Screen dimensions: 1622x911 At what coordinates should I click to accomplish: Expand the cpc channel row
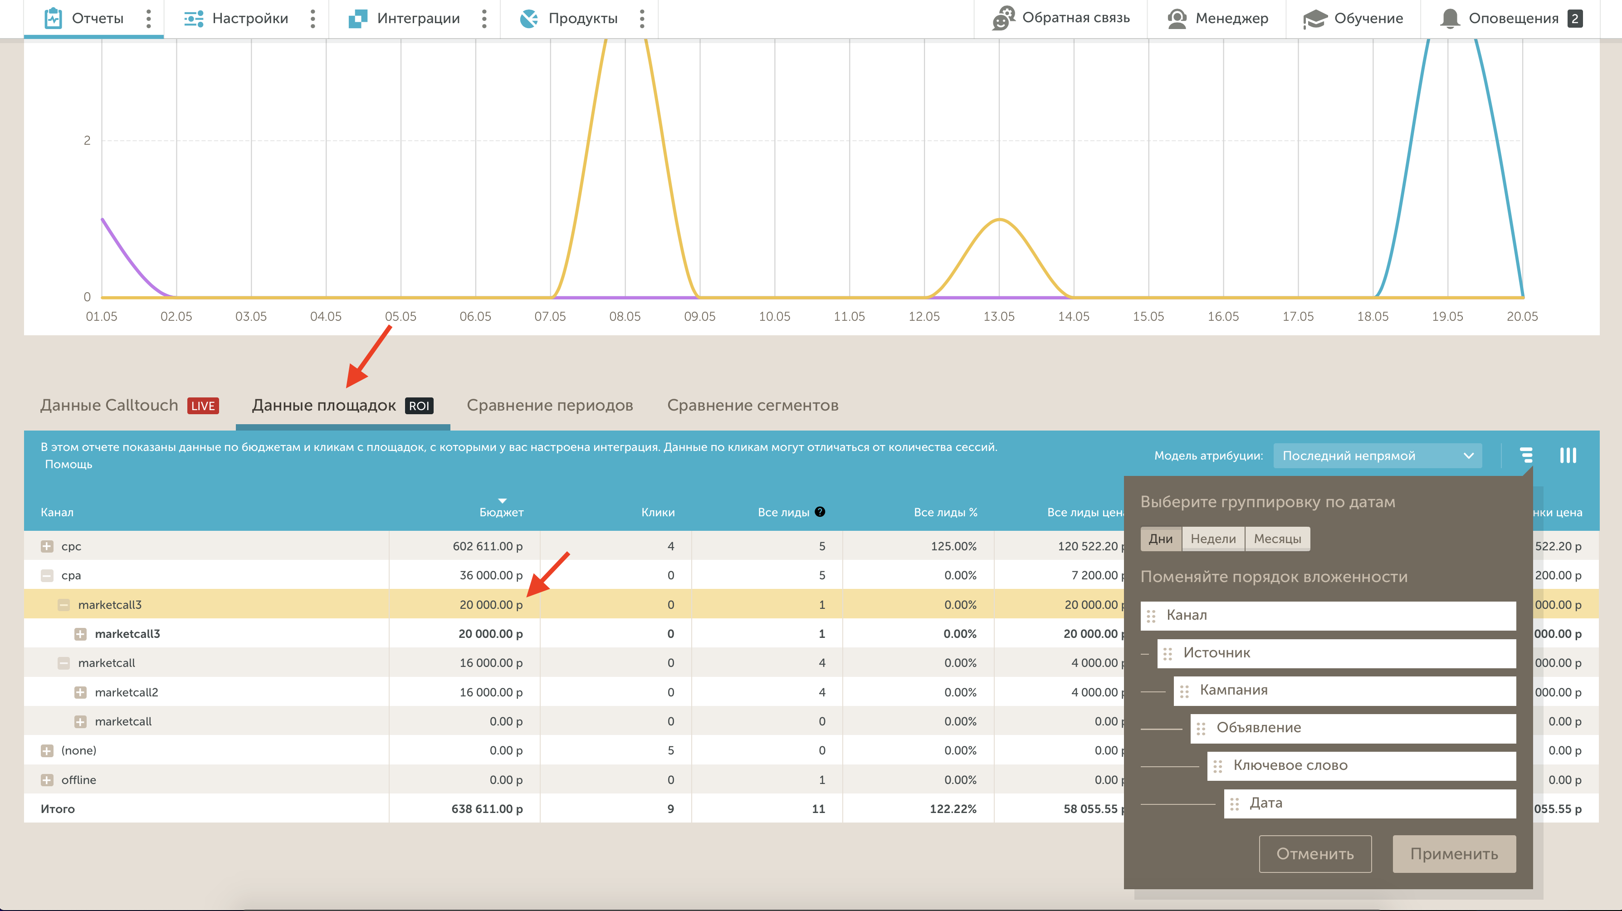click(47, 546)
